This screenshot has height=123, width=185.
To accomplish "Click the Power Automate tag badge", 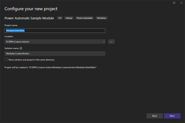I will [x=84, y=18].
